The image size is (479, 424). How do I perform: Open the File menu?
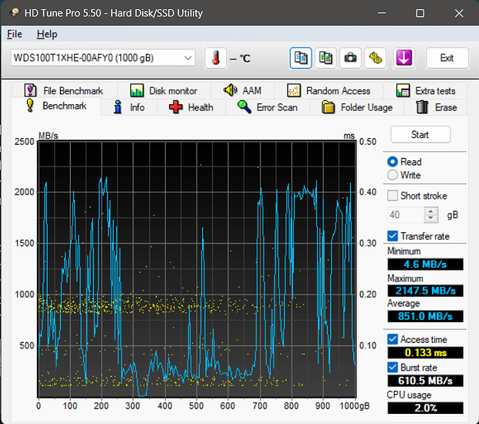click(15, 34)
